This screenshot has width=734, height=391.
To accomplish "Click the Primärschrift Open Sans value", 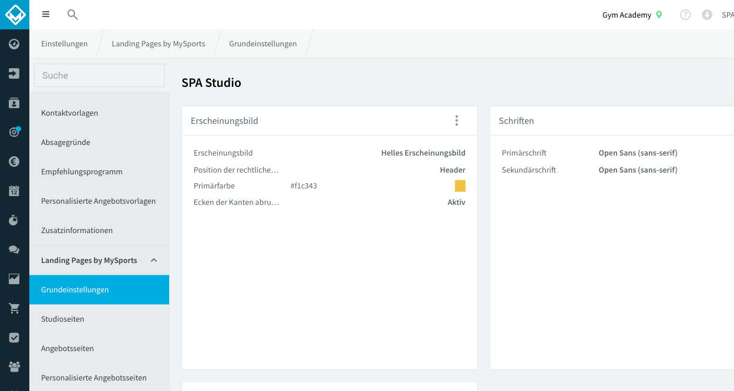I will [638, 153].
